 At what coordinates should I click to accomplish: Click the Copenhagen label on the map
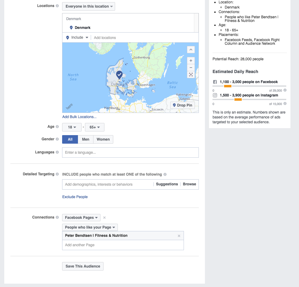coord(146,85)
